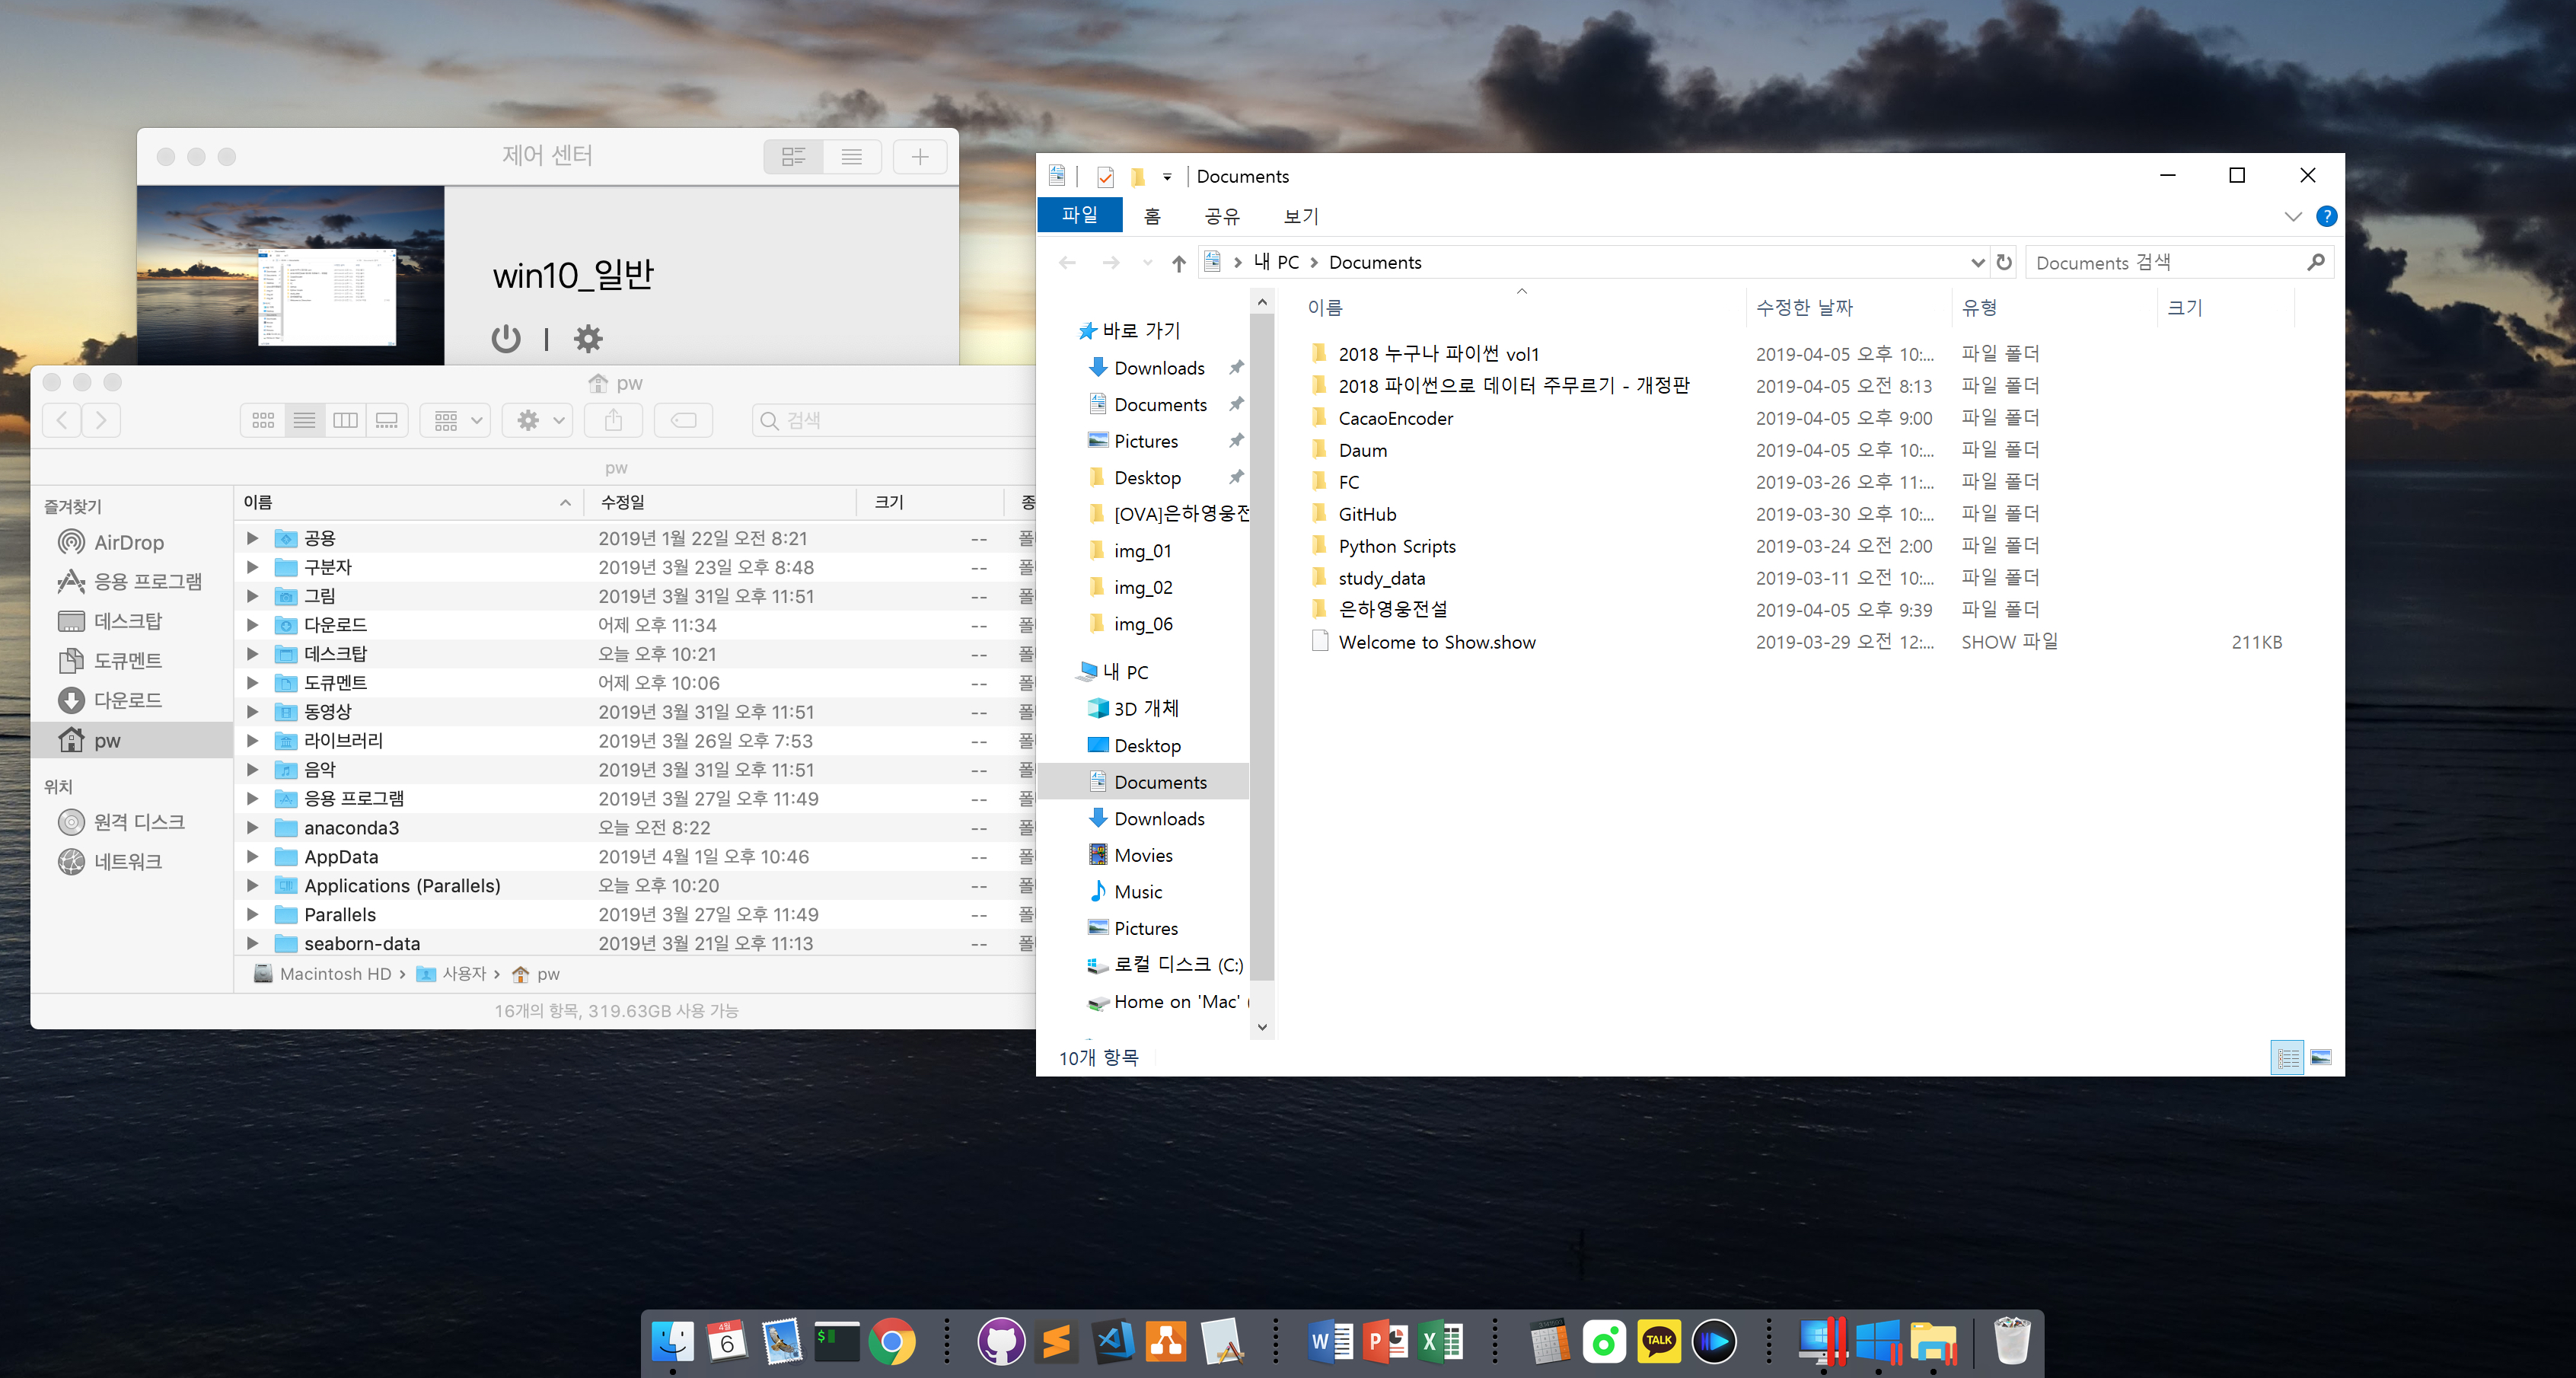Toggle Control Center compact list view

851,156
